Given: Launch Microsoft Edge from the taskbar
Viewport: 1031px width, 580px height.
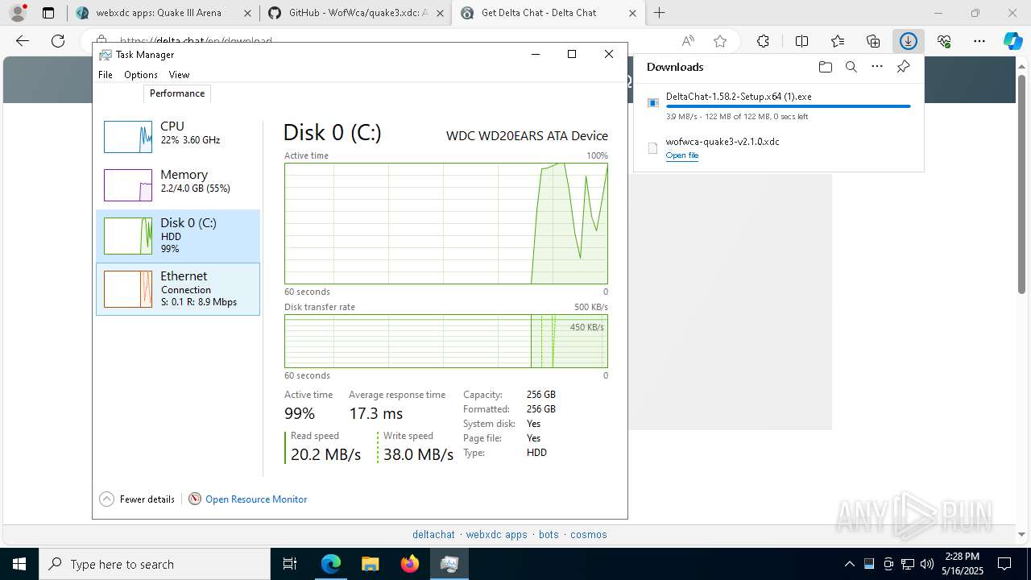Looking at the screenshot, I should [x=331, y=564].
